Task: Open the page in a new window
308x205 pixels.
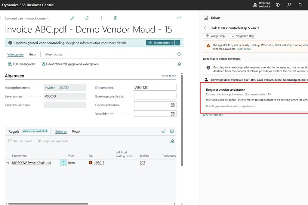Action: pos(179,18)
